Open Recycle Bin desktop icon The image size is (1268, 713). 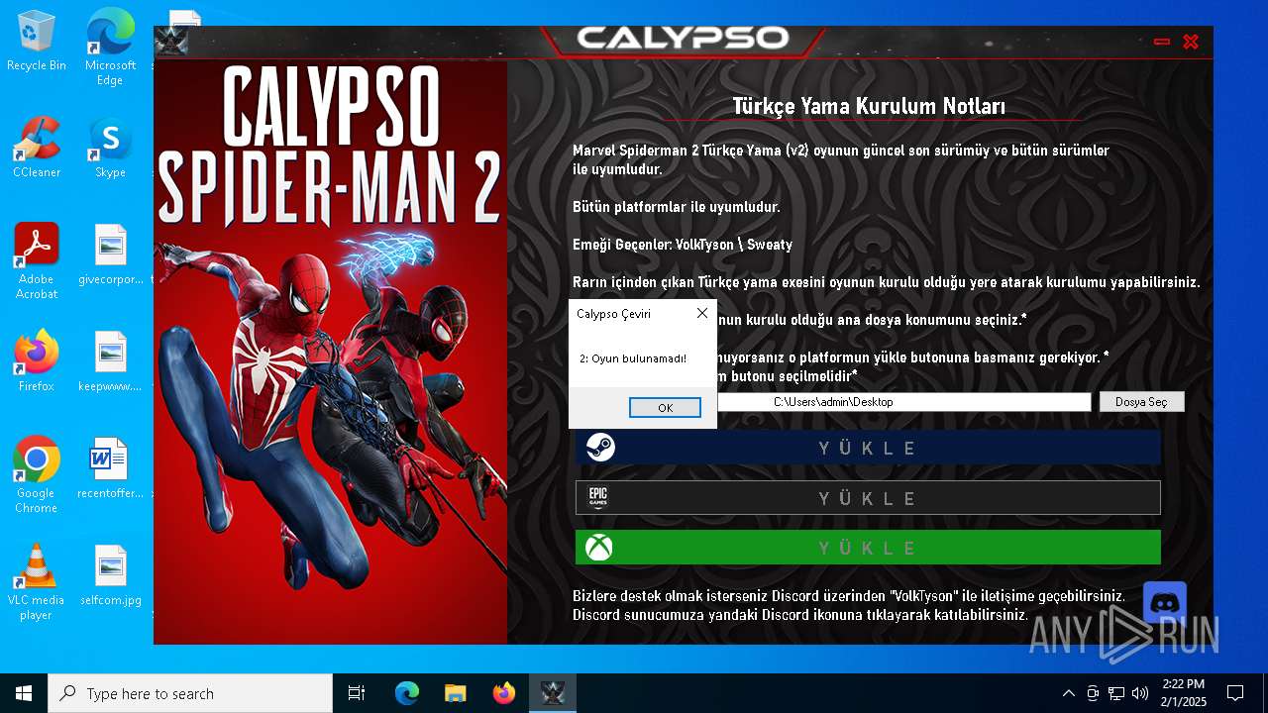[37, 42]
